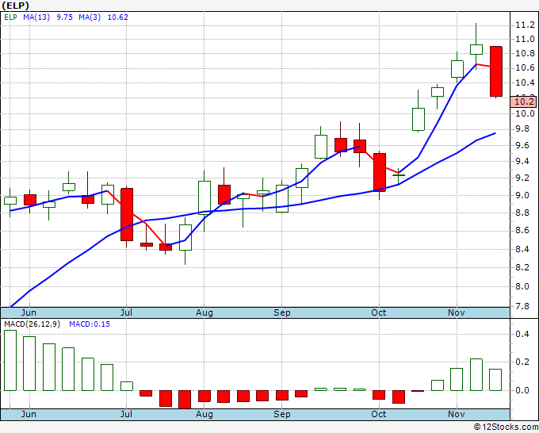Click Jun on the MACD time axis
The height and width of the screenshot is (433, 539).
[29, 414]
